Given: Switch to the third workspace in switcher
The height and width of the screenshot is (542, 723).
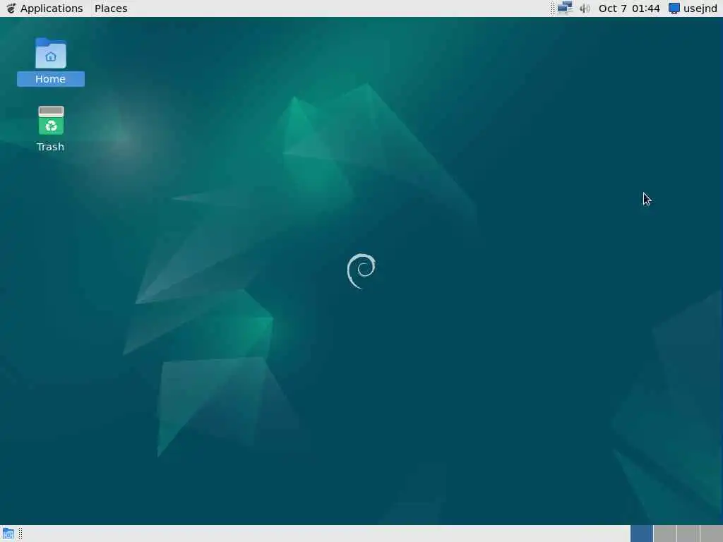Looking at the screenshot, I should pos(688,534).
